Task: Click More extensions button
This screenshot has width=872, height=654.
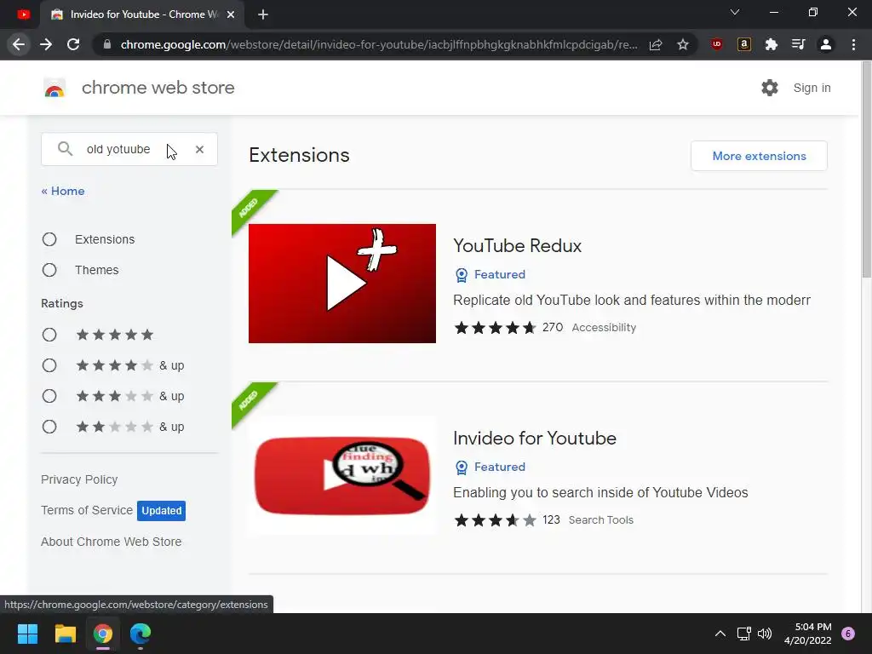Action: point(759,156)
